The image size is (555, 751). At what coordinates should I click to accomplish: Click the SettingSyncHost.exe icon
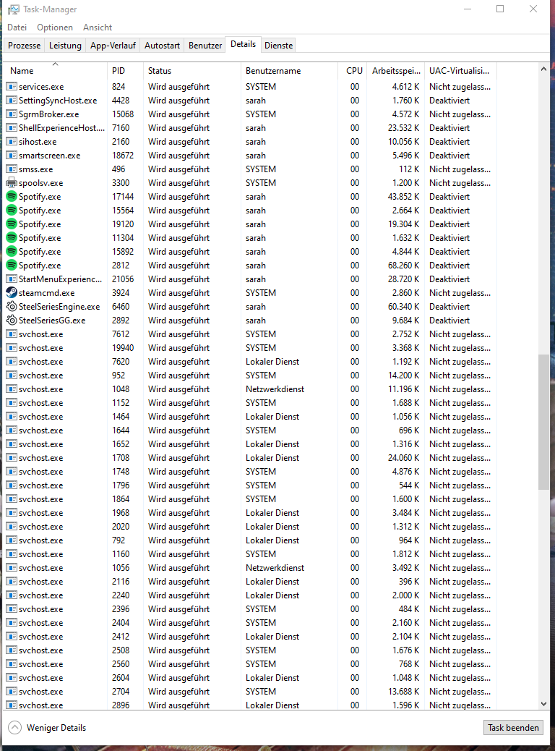pos(12,101)
